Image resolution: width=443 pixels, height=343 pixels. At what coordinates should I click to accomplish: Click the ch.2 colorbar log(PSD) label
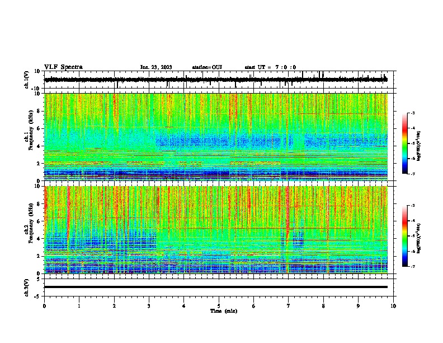(419, 238)
